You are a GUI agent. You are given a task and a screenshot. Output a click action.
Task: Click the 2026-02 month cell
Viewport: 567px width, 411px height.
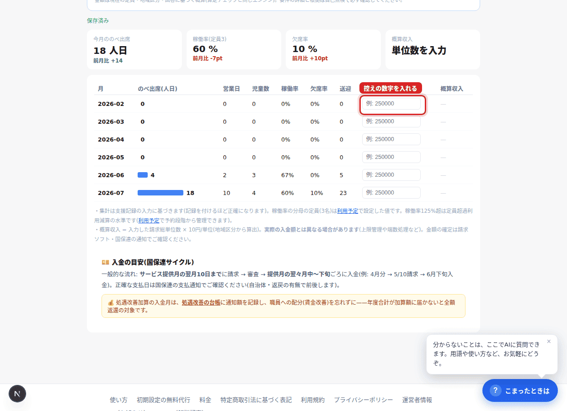(111, 104)
